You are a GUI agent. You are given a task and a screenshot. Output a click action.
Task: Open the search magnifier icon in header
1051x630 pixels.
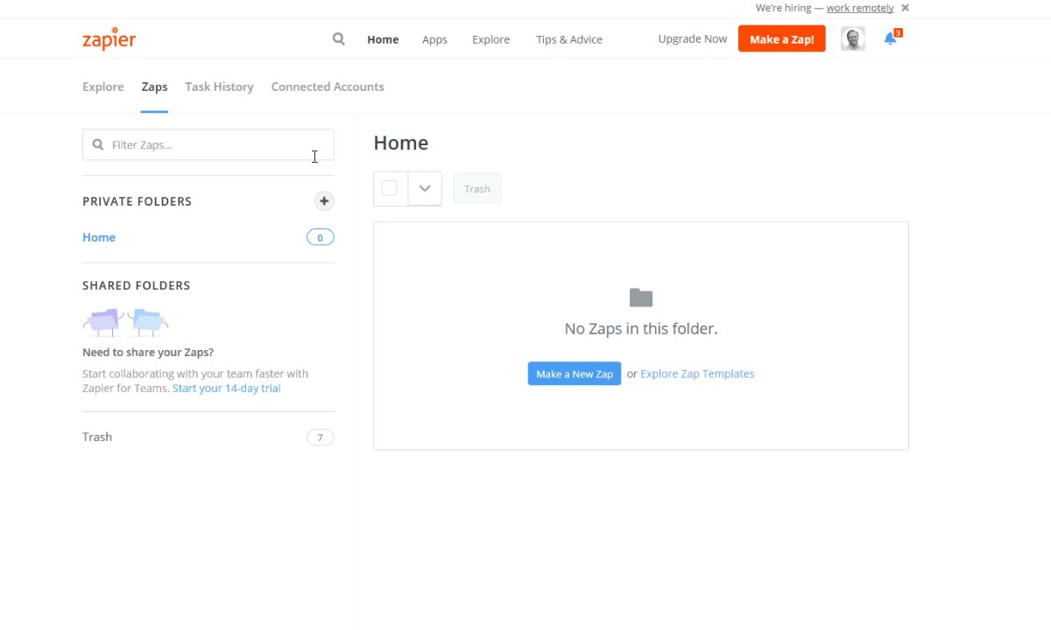click(339, 38)
